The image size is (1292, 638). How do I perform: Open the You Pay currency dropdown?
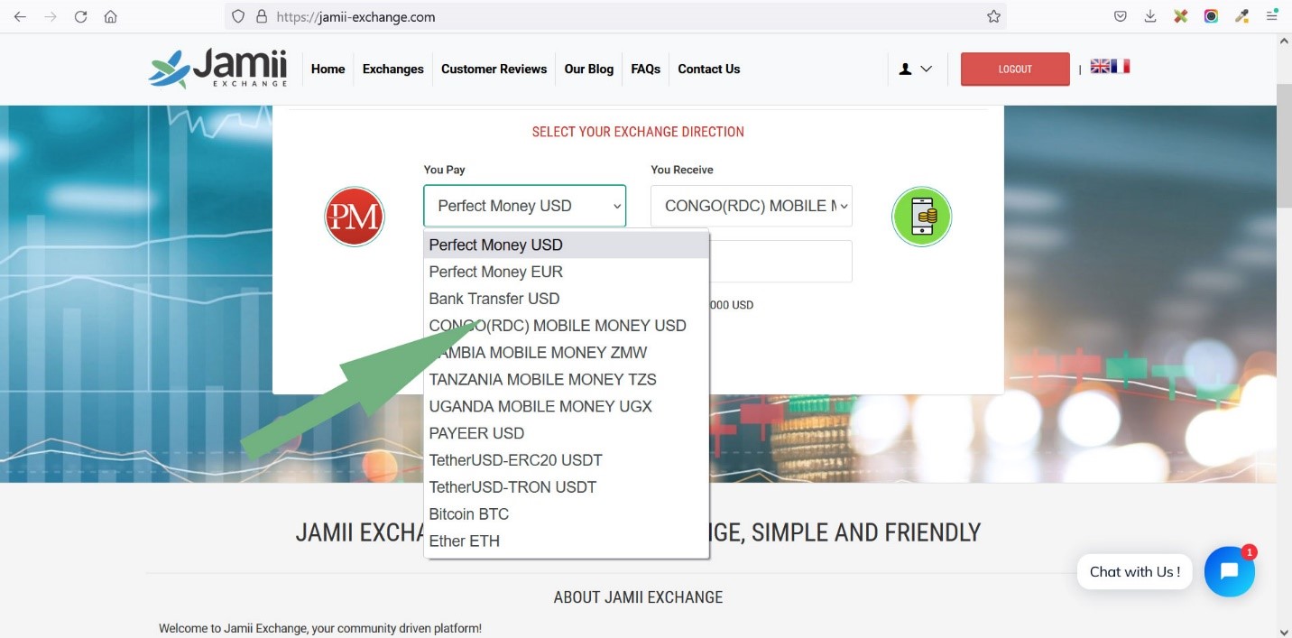point(524,206)
